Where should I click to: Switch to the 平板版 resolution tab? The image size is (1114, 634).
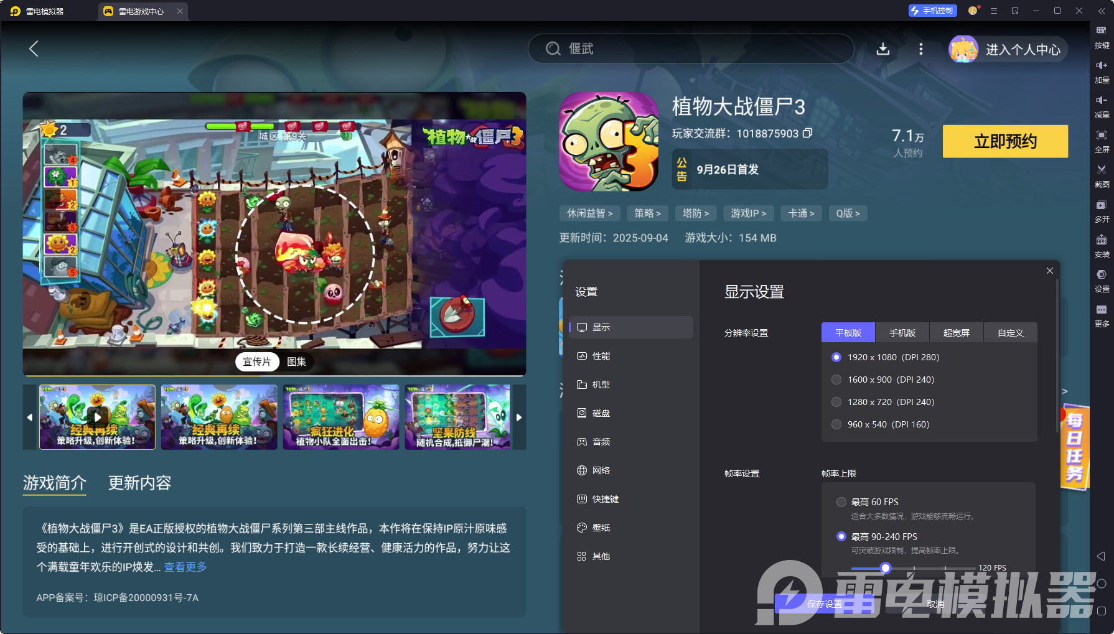(x=848, y=333)
